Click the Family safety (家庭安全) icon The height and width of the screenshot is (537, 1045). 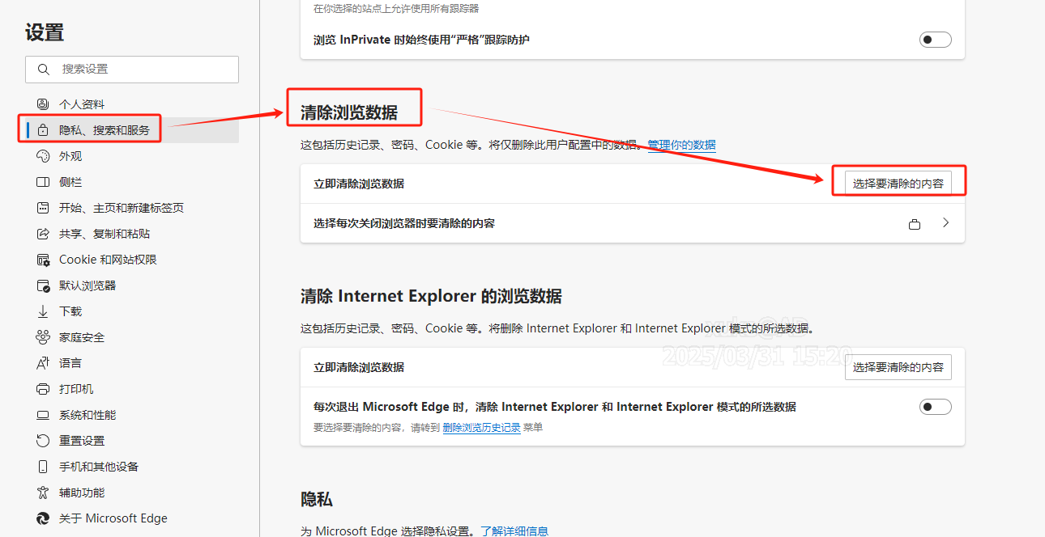pyautogui.click(x=43, y=337)
